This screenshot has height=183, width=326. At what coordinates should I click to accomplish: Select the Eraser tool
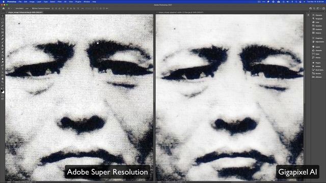point(3,52)
